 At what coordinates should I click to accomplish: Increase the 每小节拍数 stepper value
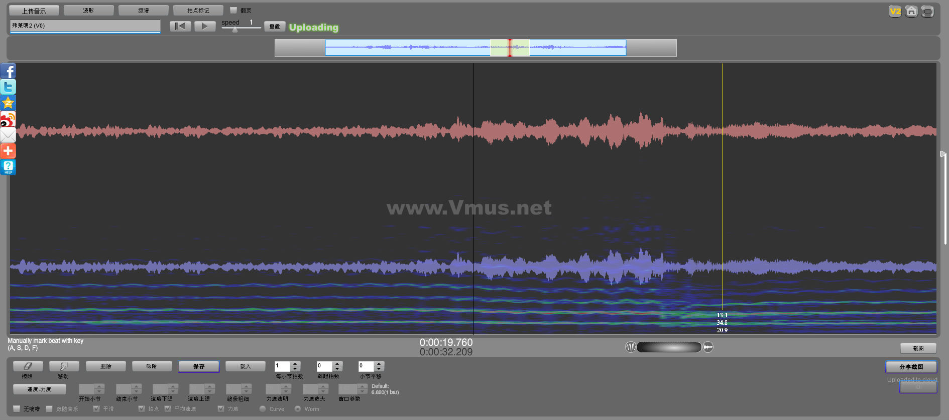[295, 364]
